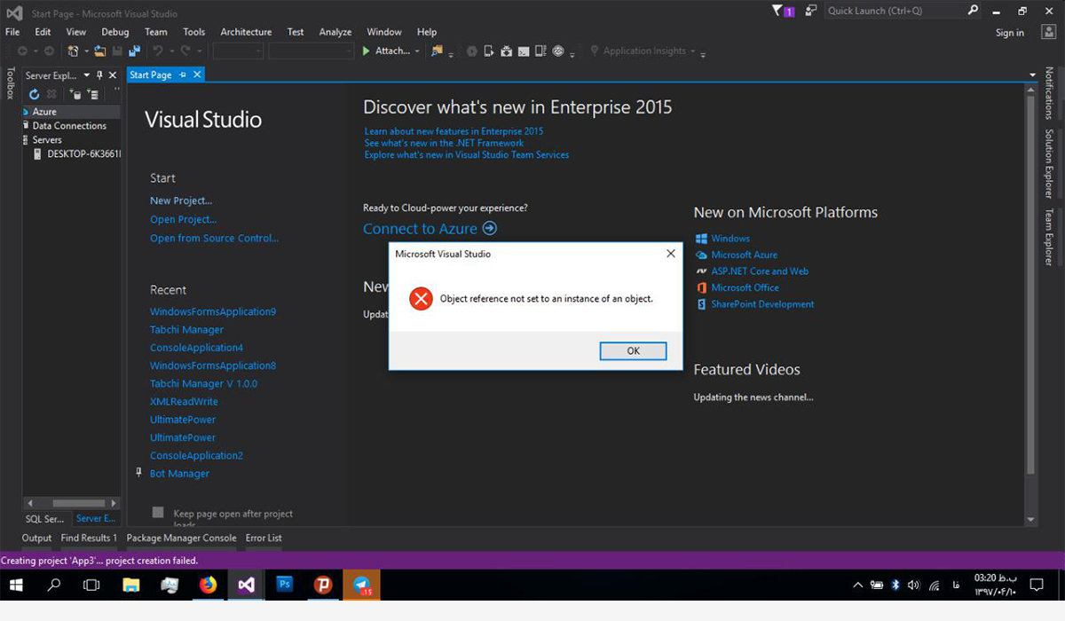
Task: Click the Open File folder toolbar icon
Action: tap(100, 51)
